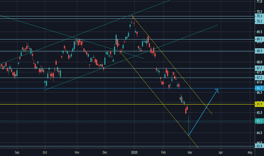Select the yellow 65.9 price label
Viewport: 264px width, 156px height.
(x=259, y=104)
